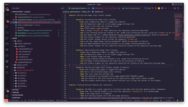The width and height of the screenshot is (188, 107).
Task: Open Prettier formatter status item
Action: click(167, 101)
